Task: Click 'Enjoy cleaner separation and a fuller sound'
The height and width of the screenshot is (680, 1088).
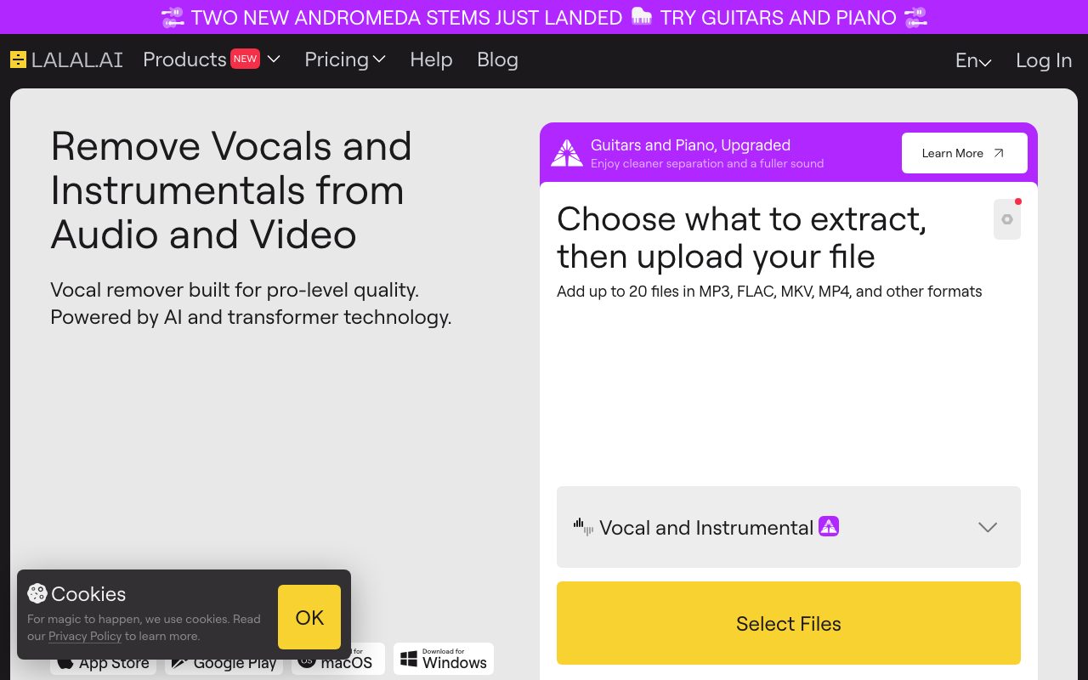Action: pos(707,163)
